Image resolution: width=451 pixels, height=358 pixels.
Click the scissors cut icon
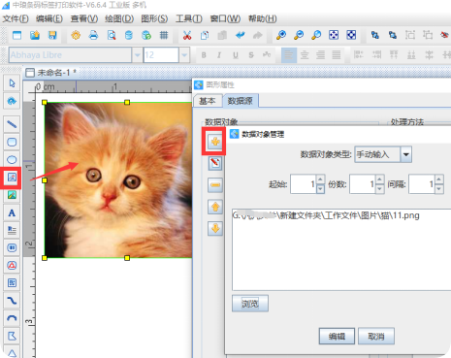coord(187,35)
